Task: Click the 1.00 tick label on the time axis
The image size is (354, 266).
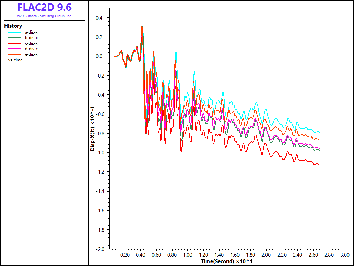Action: [188, 255]
